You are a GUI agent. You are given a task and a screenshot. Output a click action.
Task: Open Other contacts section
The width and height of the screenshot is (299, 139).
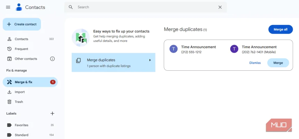[26, 59]
